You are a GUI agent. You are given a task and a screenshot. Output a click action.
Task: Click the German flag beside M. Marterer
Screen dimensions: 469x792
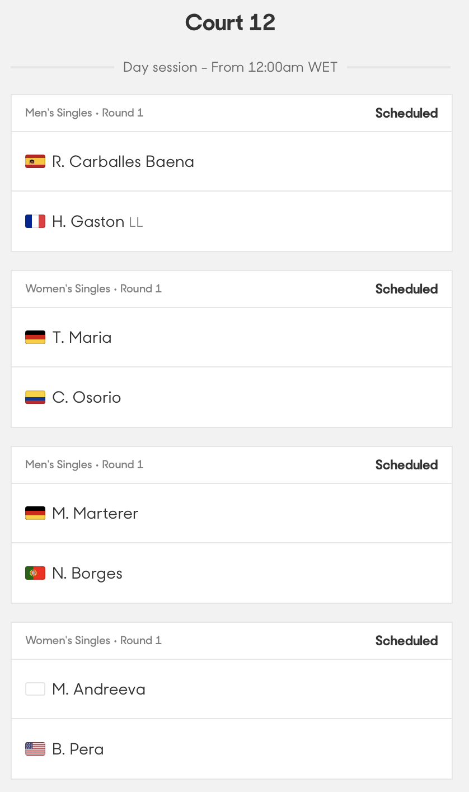(x=35, y=514)
